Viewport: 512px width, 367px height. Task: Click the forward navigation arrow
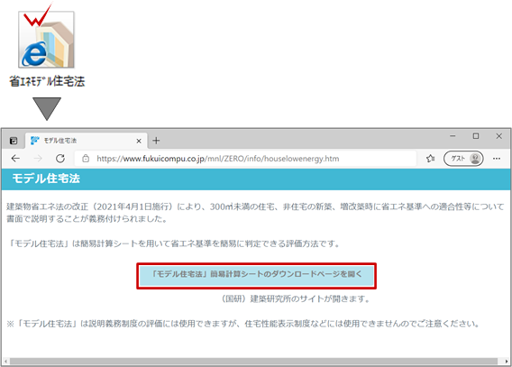click(x=38, y=159)
